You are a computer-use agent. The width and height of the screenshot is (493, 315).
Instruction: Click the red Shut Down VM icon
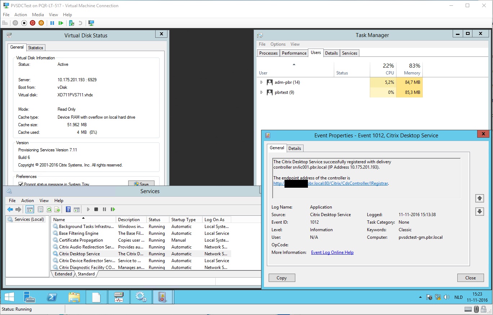[32, 23]
